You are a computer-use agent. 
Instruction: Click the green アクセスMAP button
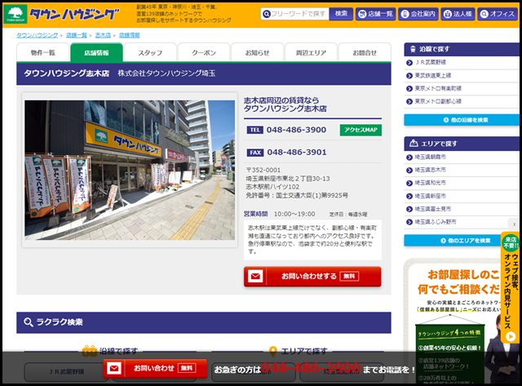(361, 130)
